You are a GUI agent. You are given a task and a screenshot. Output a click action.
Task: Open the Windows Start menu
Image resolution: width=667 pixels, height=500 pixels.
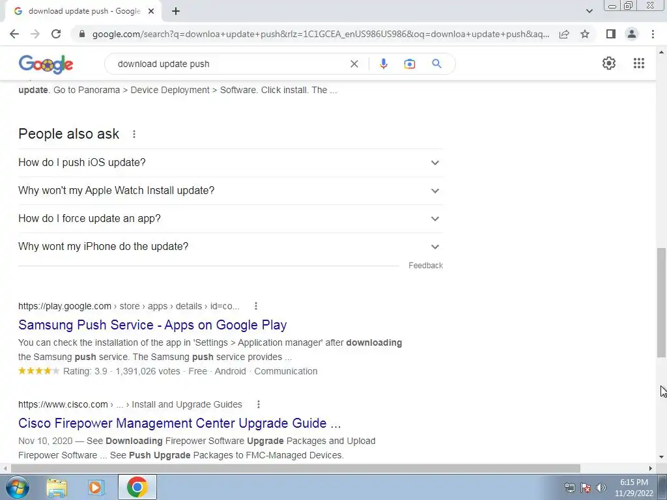(x=17, y=487)
